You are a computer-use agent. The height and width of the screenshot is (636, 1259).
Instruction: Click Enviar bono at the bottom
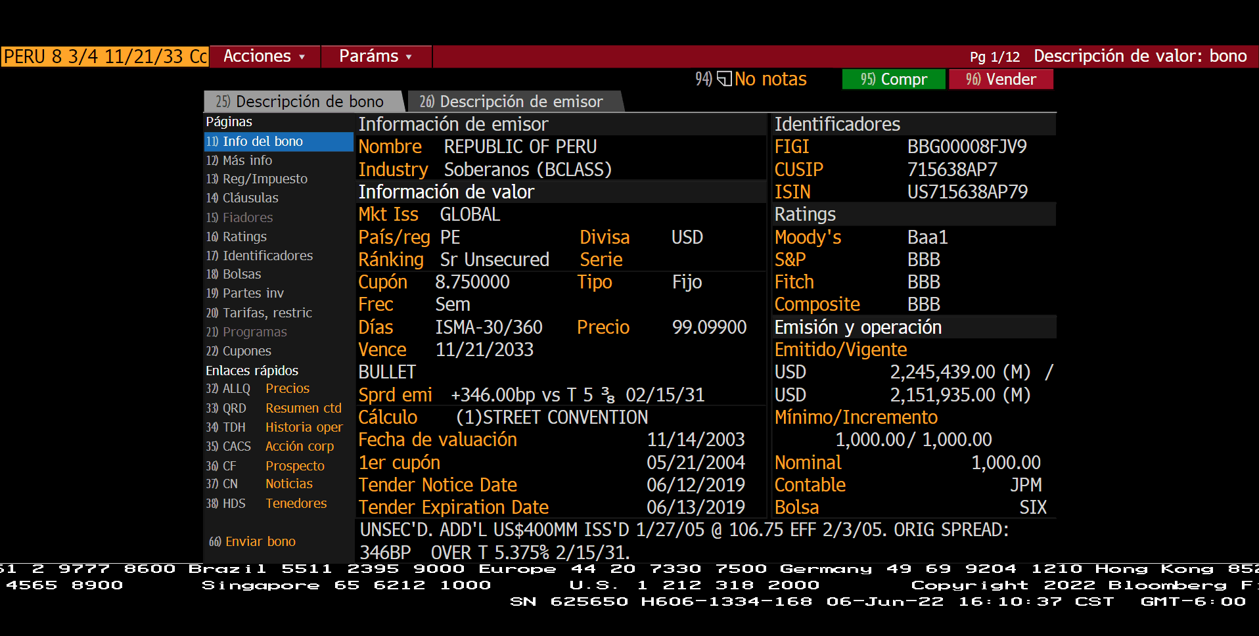(260, 541)
